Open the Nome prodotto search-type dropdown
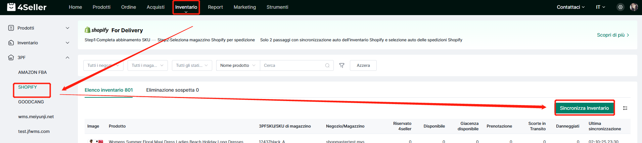This screenshot has height=143, width=642. click(x=238, y=65)
